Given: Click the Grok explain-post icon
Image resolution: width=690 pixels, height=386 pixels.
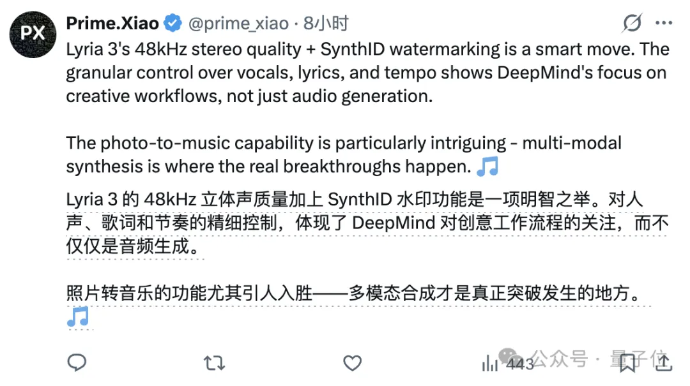Looking at the screenshot, I should [x=632, y=24].
